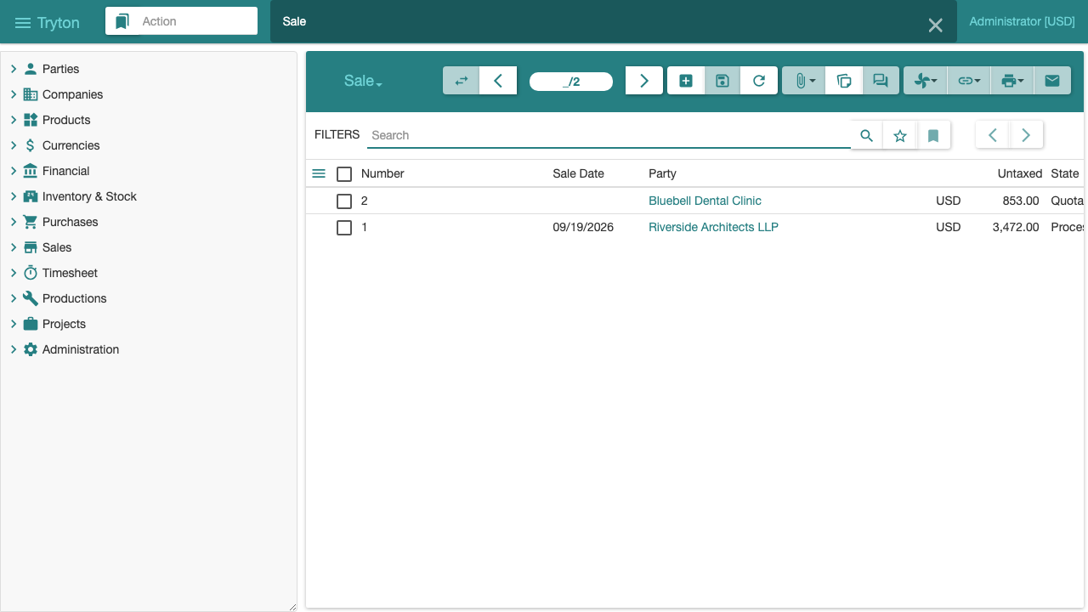
Task: Expand the Inventory & Stock tree node
Action: pos(14,196)
